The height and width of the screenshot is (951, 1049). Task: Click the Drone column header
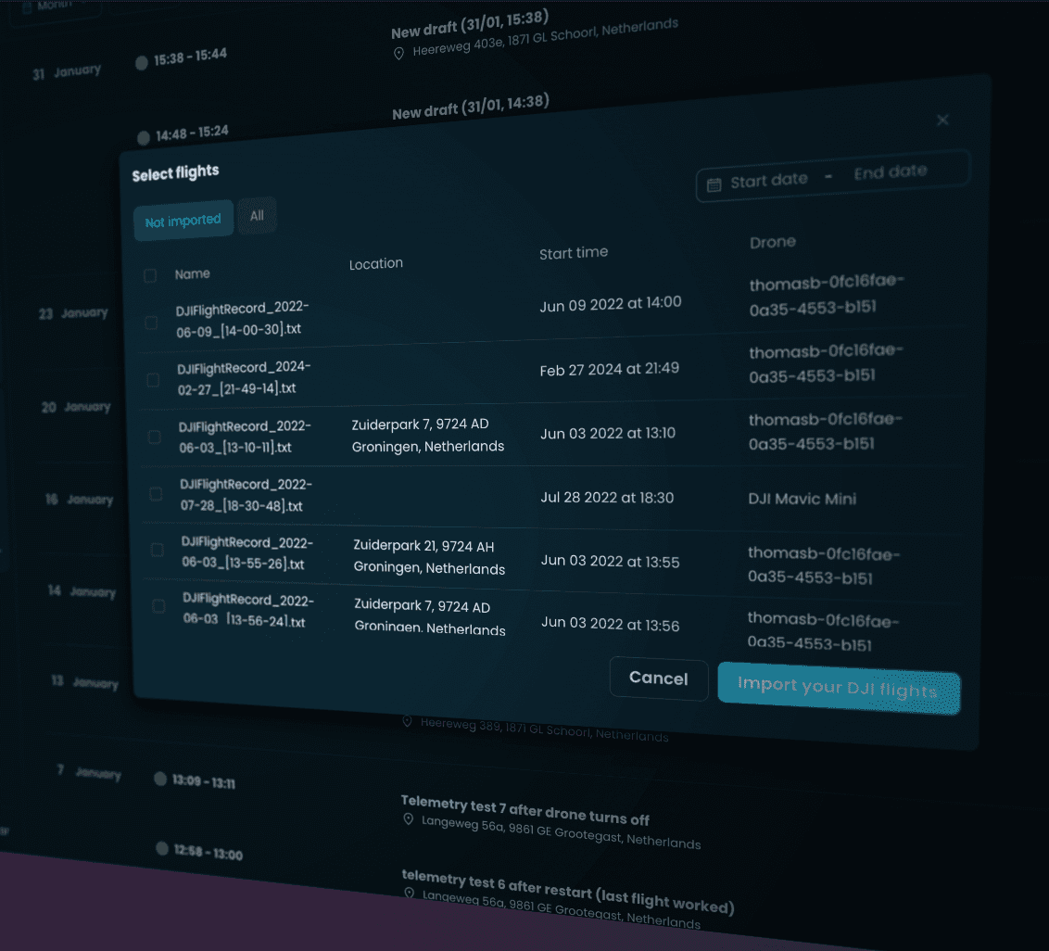pyautogui.click(x=773, y=242)
